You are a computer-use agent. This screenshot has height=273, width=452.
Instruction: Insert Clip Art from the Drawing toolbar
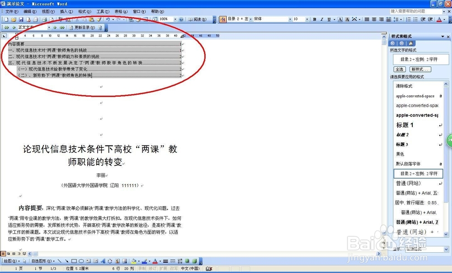118,261
